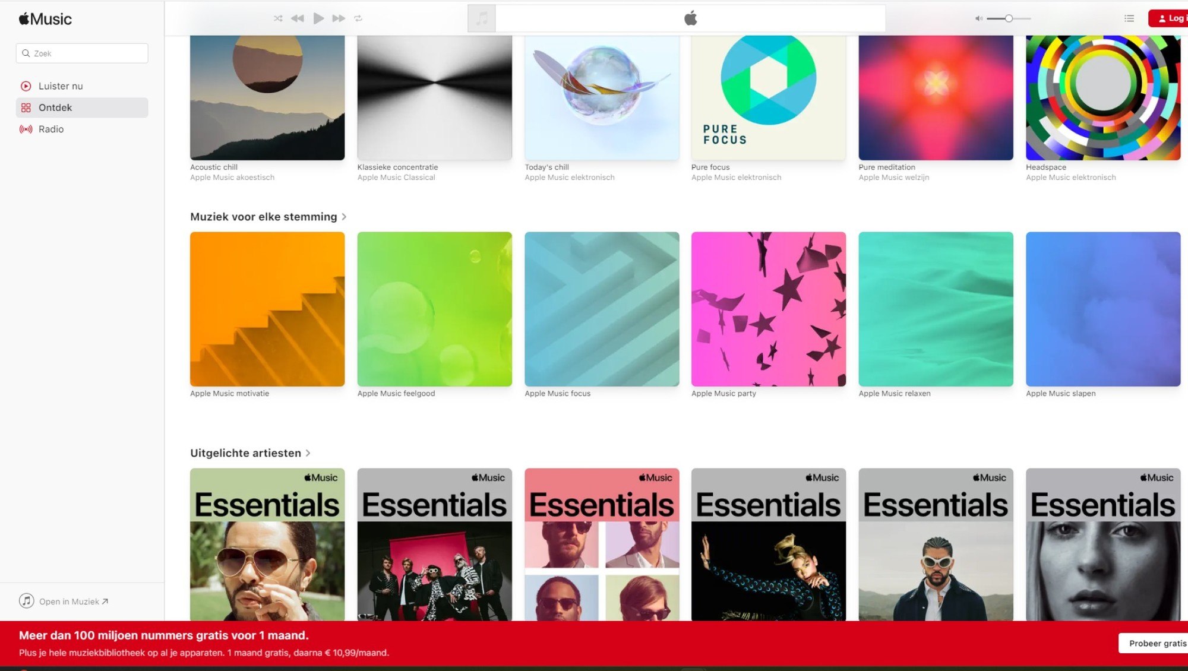Open Apple Music slapen tile

point(1103,309)
